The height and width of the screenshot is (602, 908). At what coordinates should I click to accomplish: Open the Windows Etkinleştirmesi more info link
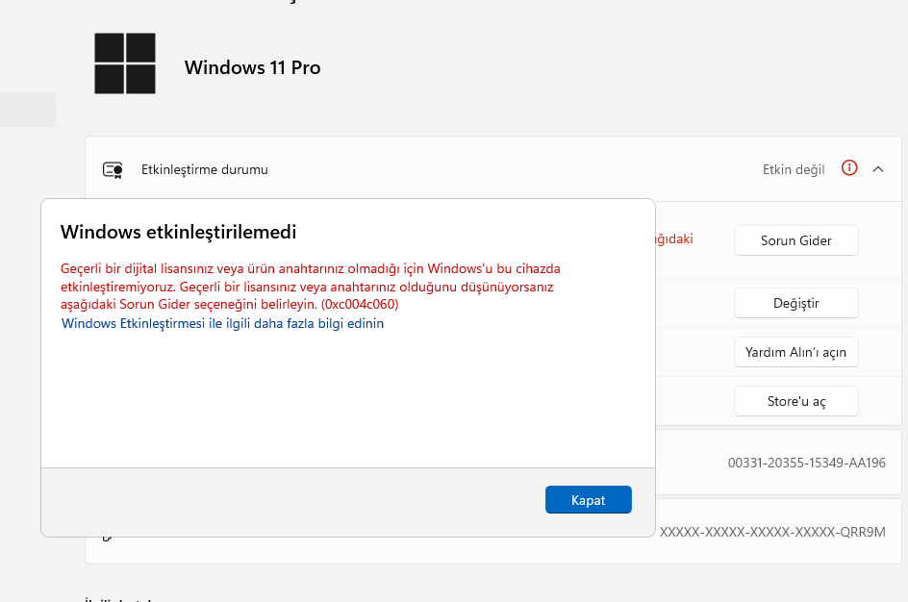click(222, 323)
